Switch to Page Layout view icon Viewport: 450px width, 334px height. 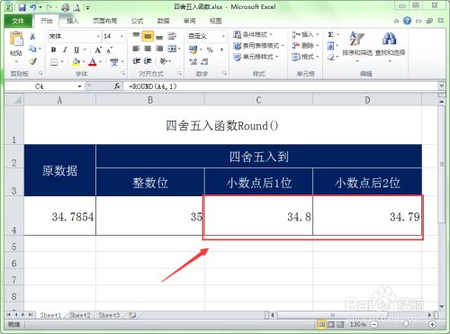click(331, 324)
